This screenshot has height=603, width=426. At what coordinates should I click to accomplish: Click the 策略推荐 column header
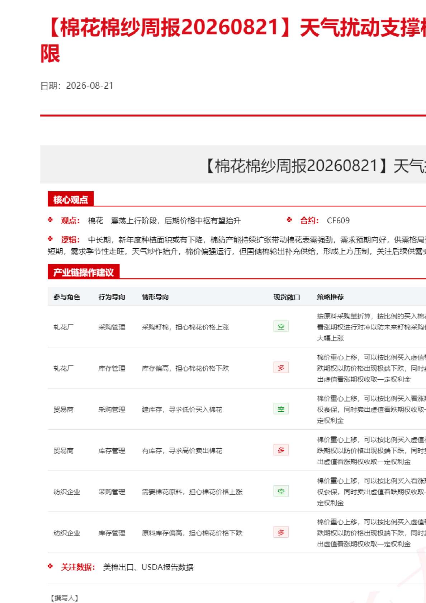330,297
